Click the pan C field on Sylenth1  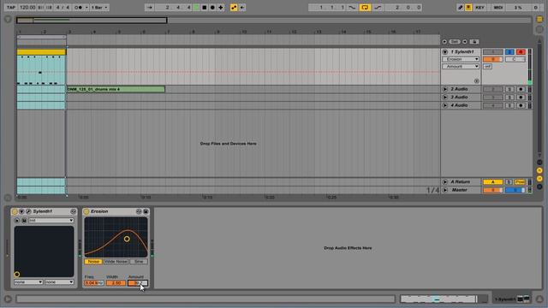pos(515,59)
